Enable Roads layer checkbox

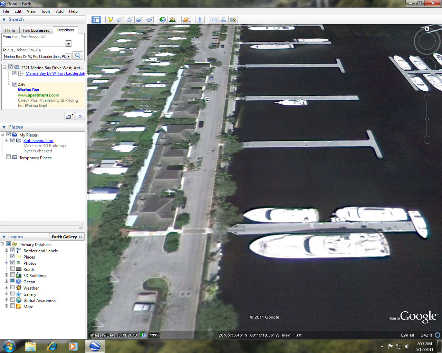tap(13, 269)
